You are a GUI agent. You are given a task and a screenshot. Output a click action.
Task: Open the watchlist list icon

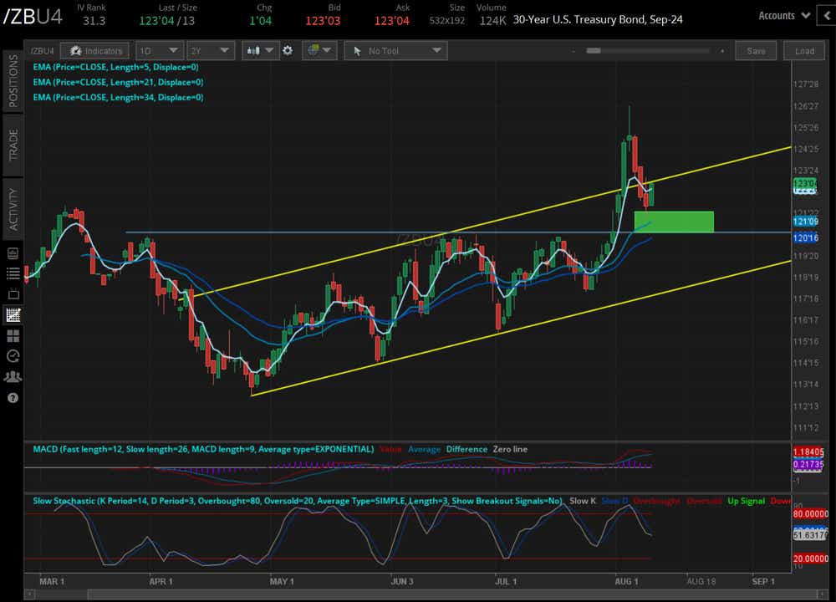(13, 273)
